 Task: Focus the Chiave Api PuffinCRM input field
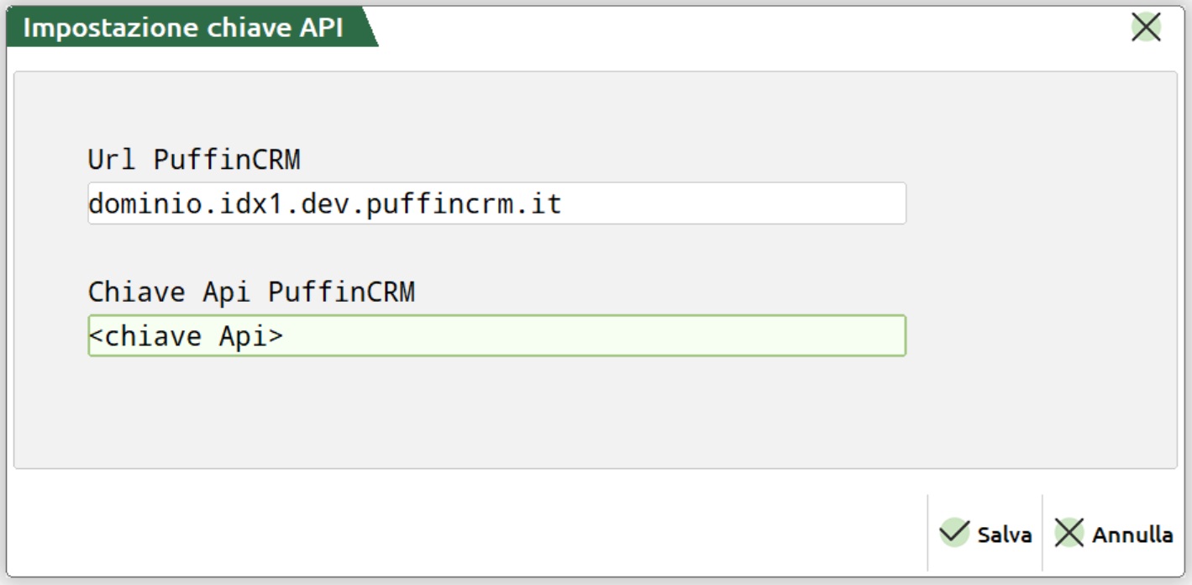pyautogui.click(x=588, y=336)
